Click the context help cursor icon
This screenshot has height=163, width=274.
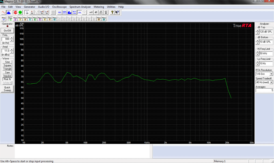pos(117,13)
